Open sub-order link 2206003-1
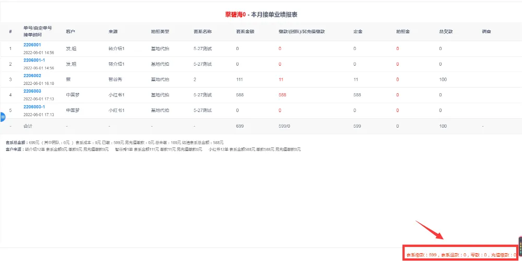 (x=34, y=107)
